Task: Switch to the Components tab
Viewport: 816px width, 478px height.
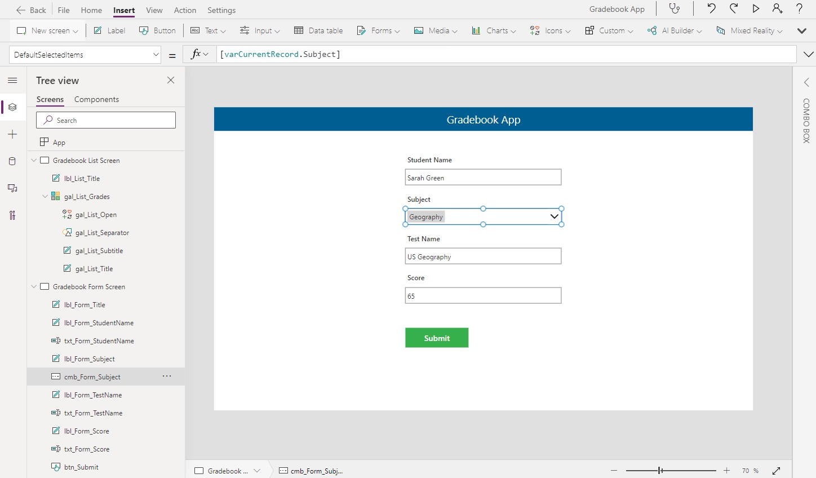Action: click(x=96, y=99)
